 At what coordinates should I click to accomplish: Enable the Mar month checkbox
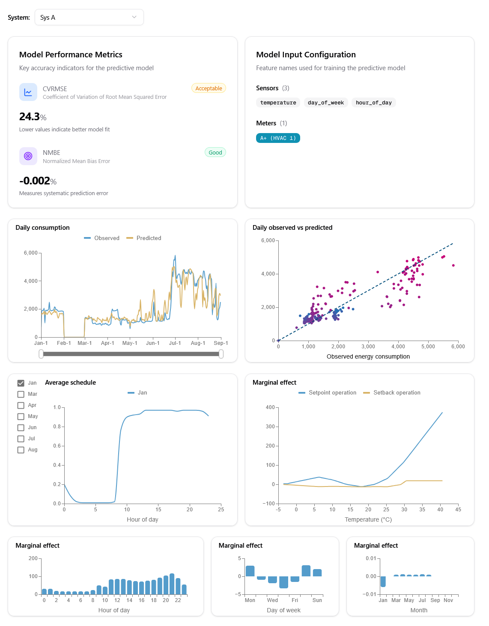click(21, 394)
